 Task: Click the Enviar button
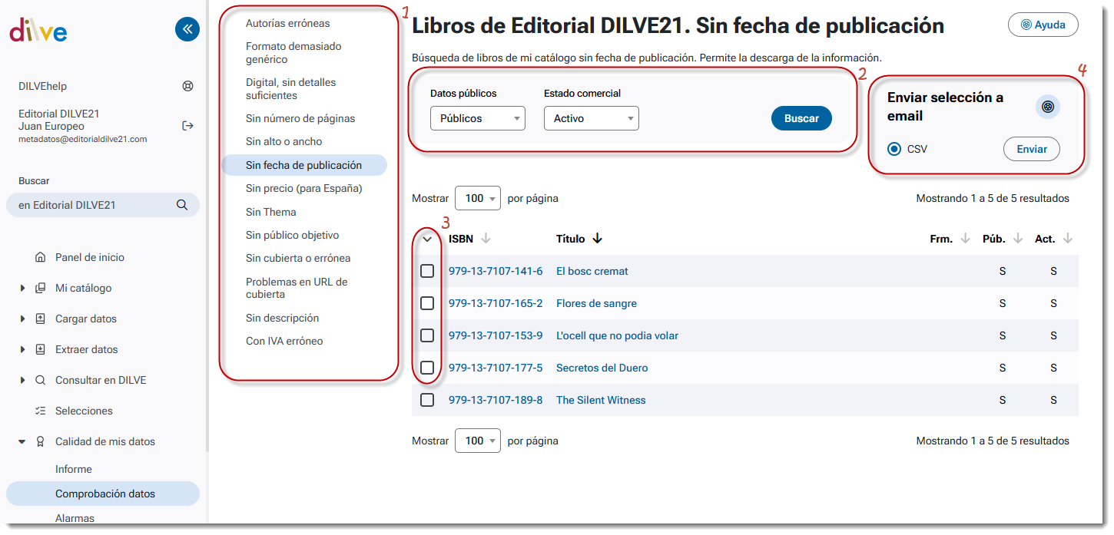1032,149
